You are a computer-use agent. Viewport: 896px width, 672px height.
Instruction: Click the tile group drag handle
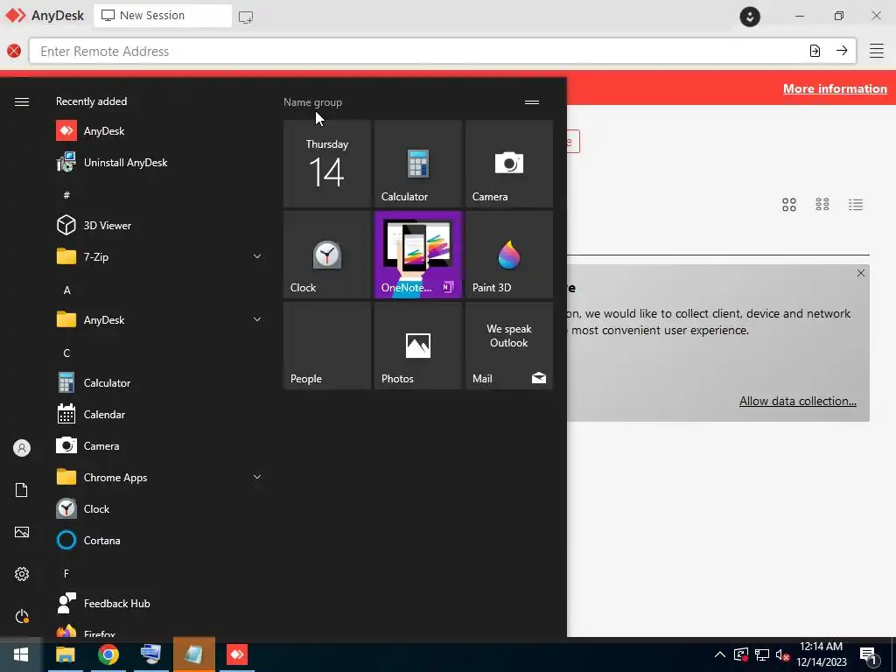[532, 102]
